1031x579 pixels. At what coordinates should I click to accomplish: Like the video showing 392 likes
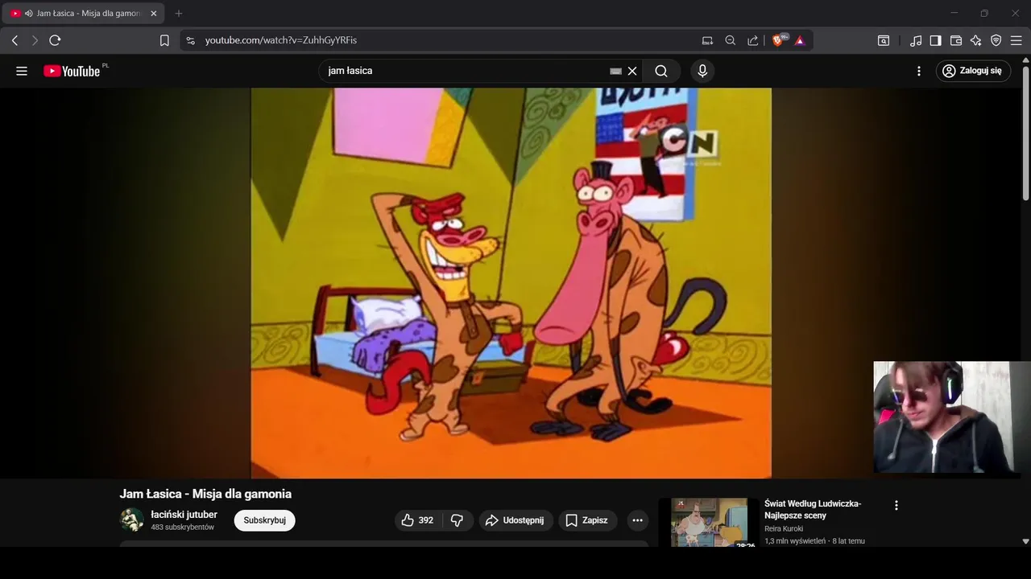pos(417,520)
